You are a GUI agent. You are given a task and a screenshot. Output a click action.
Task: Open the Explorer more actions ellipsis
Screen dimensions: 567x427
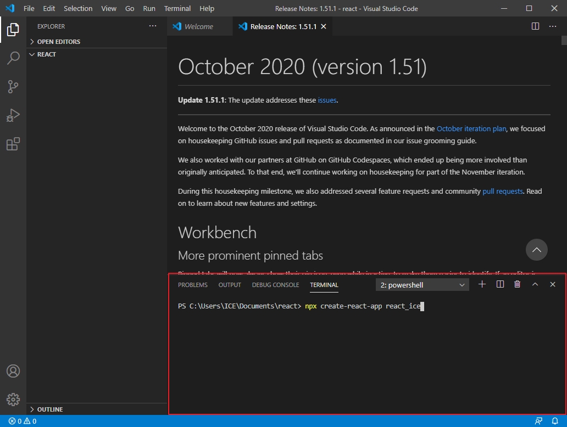click(x=153, y=26)
